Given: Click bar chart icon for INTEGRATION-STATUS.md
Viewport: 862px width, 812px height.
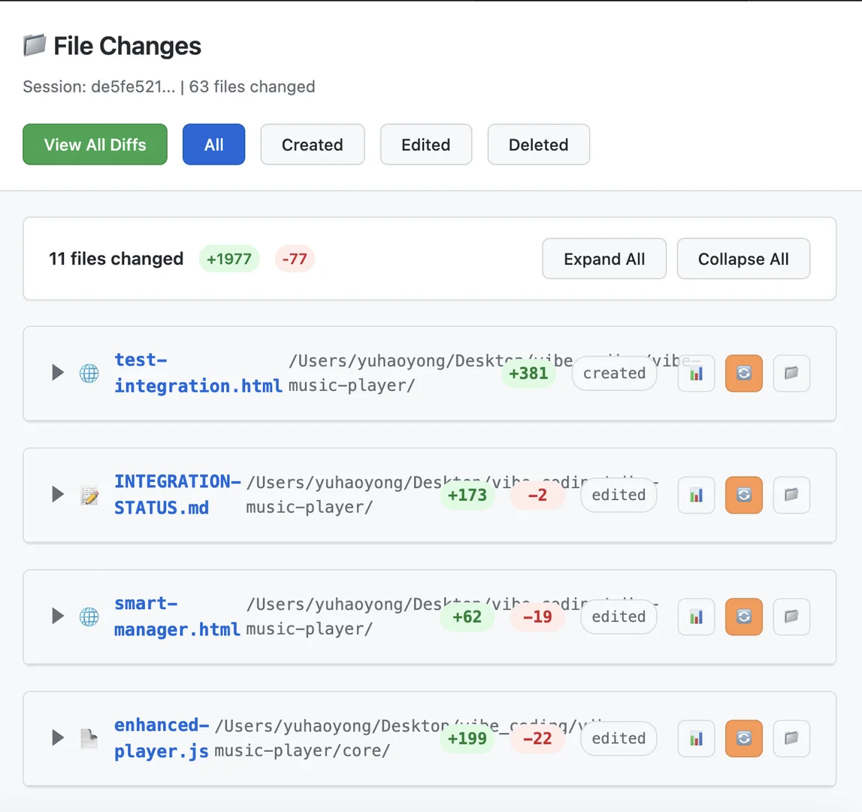Looking at the screenshot, I should tap(696, 495).
